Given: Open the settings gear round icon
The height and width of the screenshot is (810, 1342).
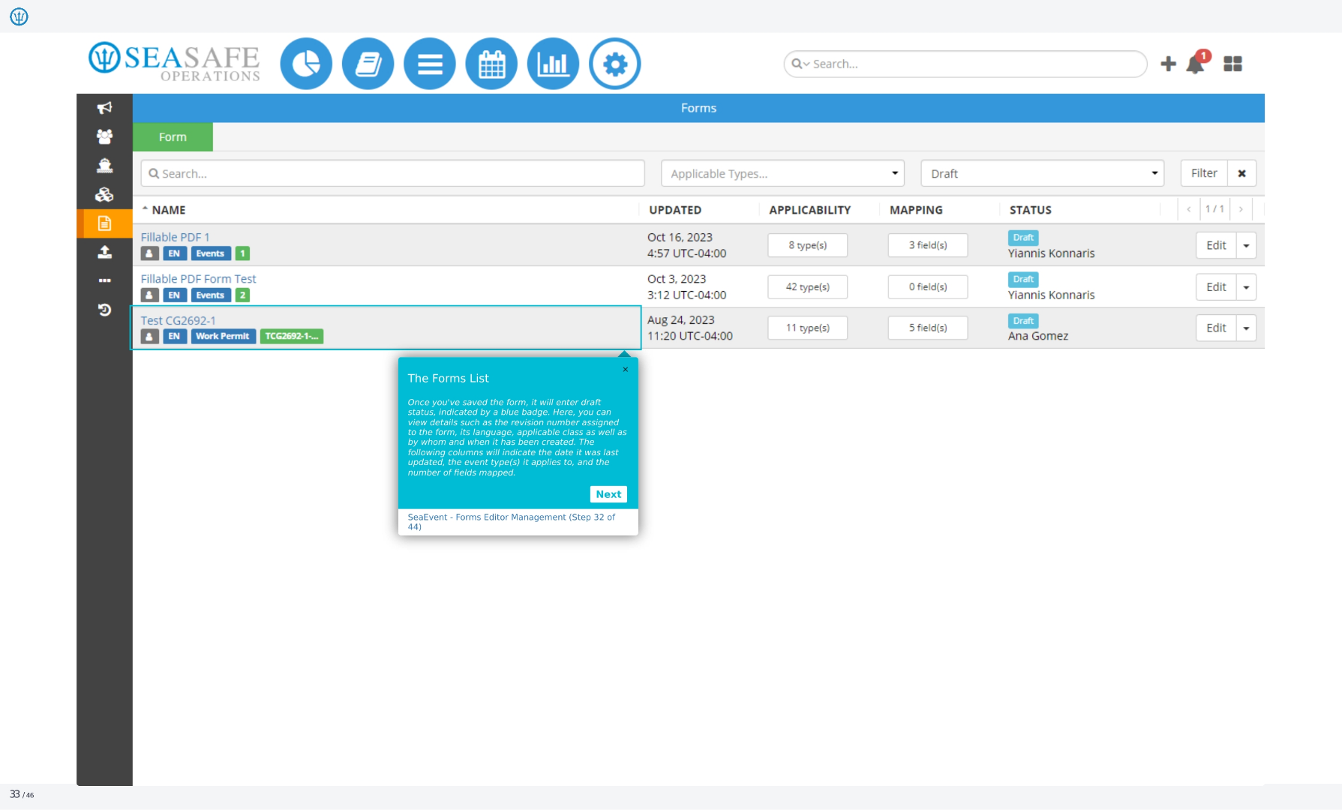Looking at the screenshot, I should pyautogui.click(x=615, y=64).
